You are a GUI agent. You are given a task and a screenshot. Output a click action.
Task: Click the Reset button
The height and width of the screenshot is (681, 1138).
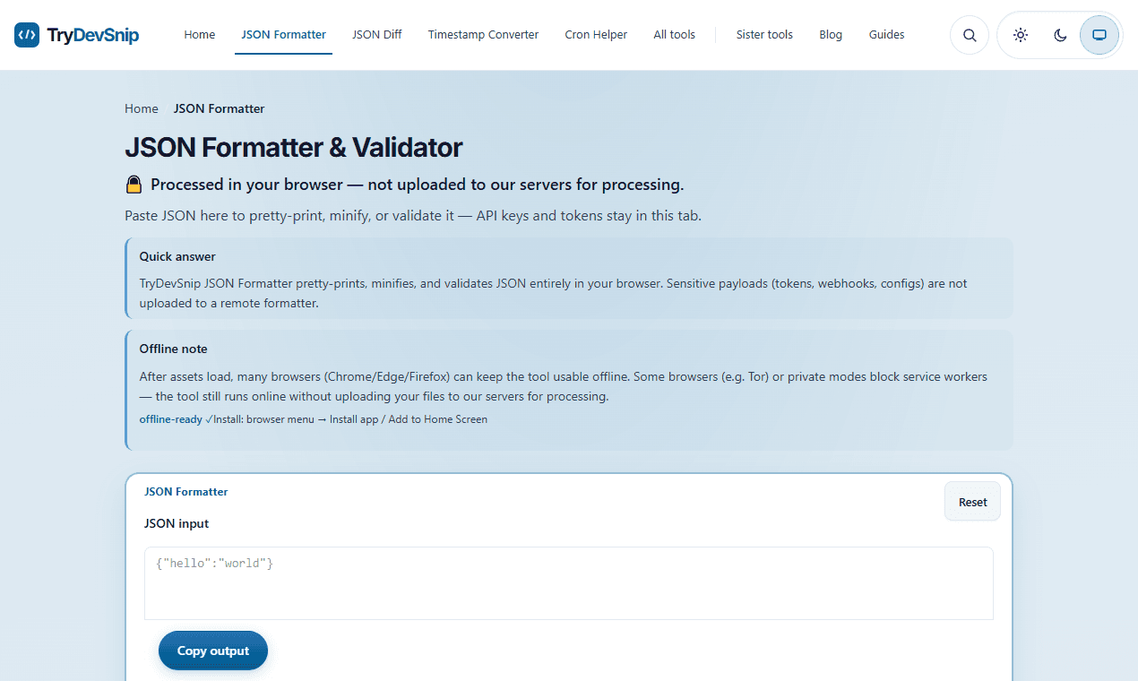point(973,502)
